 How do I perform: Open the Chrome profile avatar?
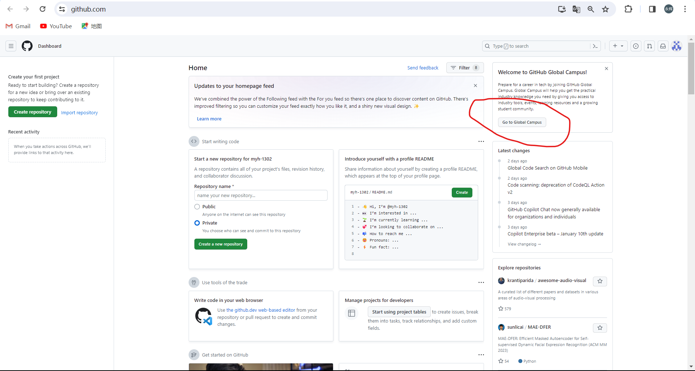669,9
